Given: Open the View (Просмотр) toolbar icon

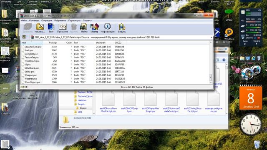Looking at the screenshot, I should click(x=63, y=28).
